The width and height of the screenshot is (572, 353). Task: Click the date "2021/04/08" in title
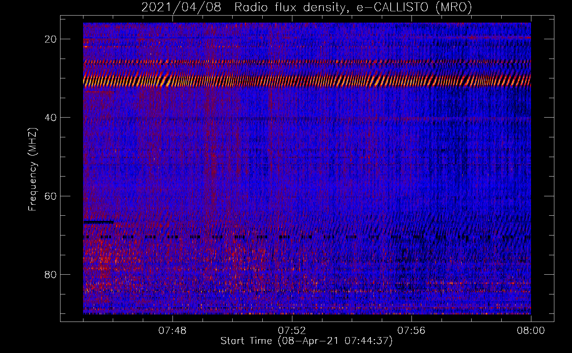click(181, 7)
